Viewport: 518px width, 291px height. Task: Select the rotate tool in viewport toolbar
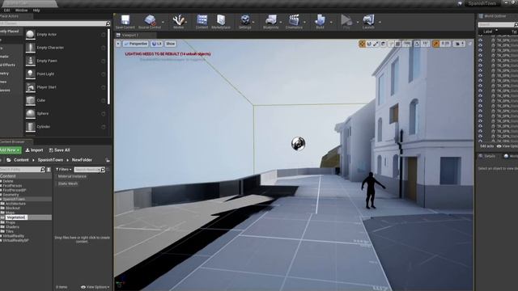click(369, 44)
